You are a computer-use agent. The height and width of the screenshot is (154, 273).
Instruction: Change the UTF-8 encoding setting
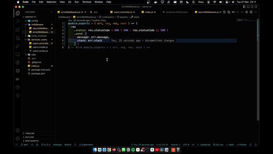click(x=186, y=145)
